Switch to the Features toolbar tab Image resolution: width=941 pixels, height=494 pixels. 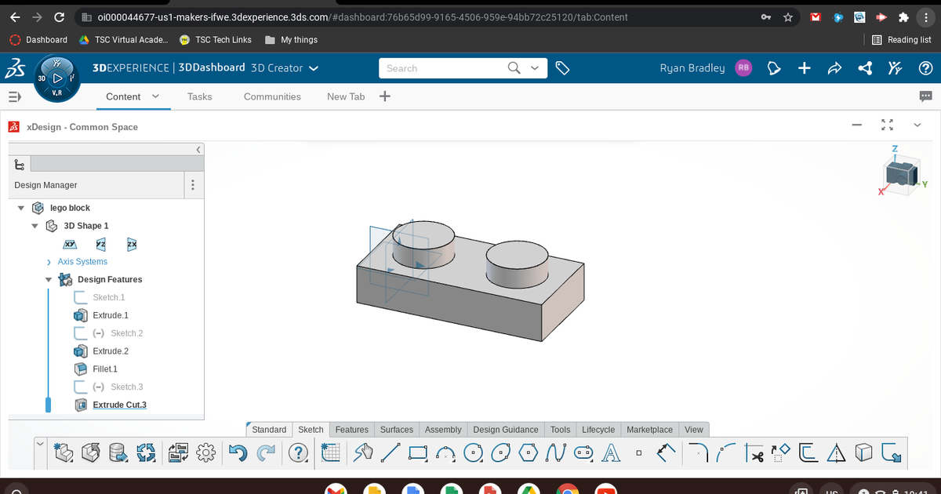352,430
